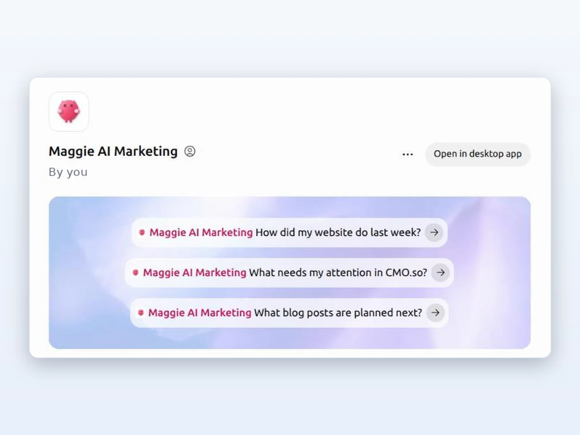The width and height of the screenshot is (580, 435).
Task: Click the 'By you' author text
Action: coord(68,172)
